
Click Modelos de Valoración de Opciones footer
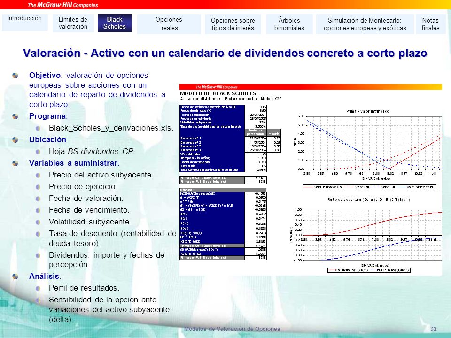[232, 329]
